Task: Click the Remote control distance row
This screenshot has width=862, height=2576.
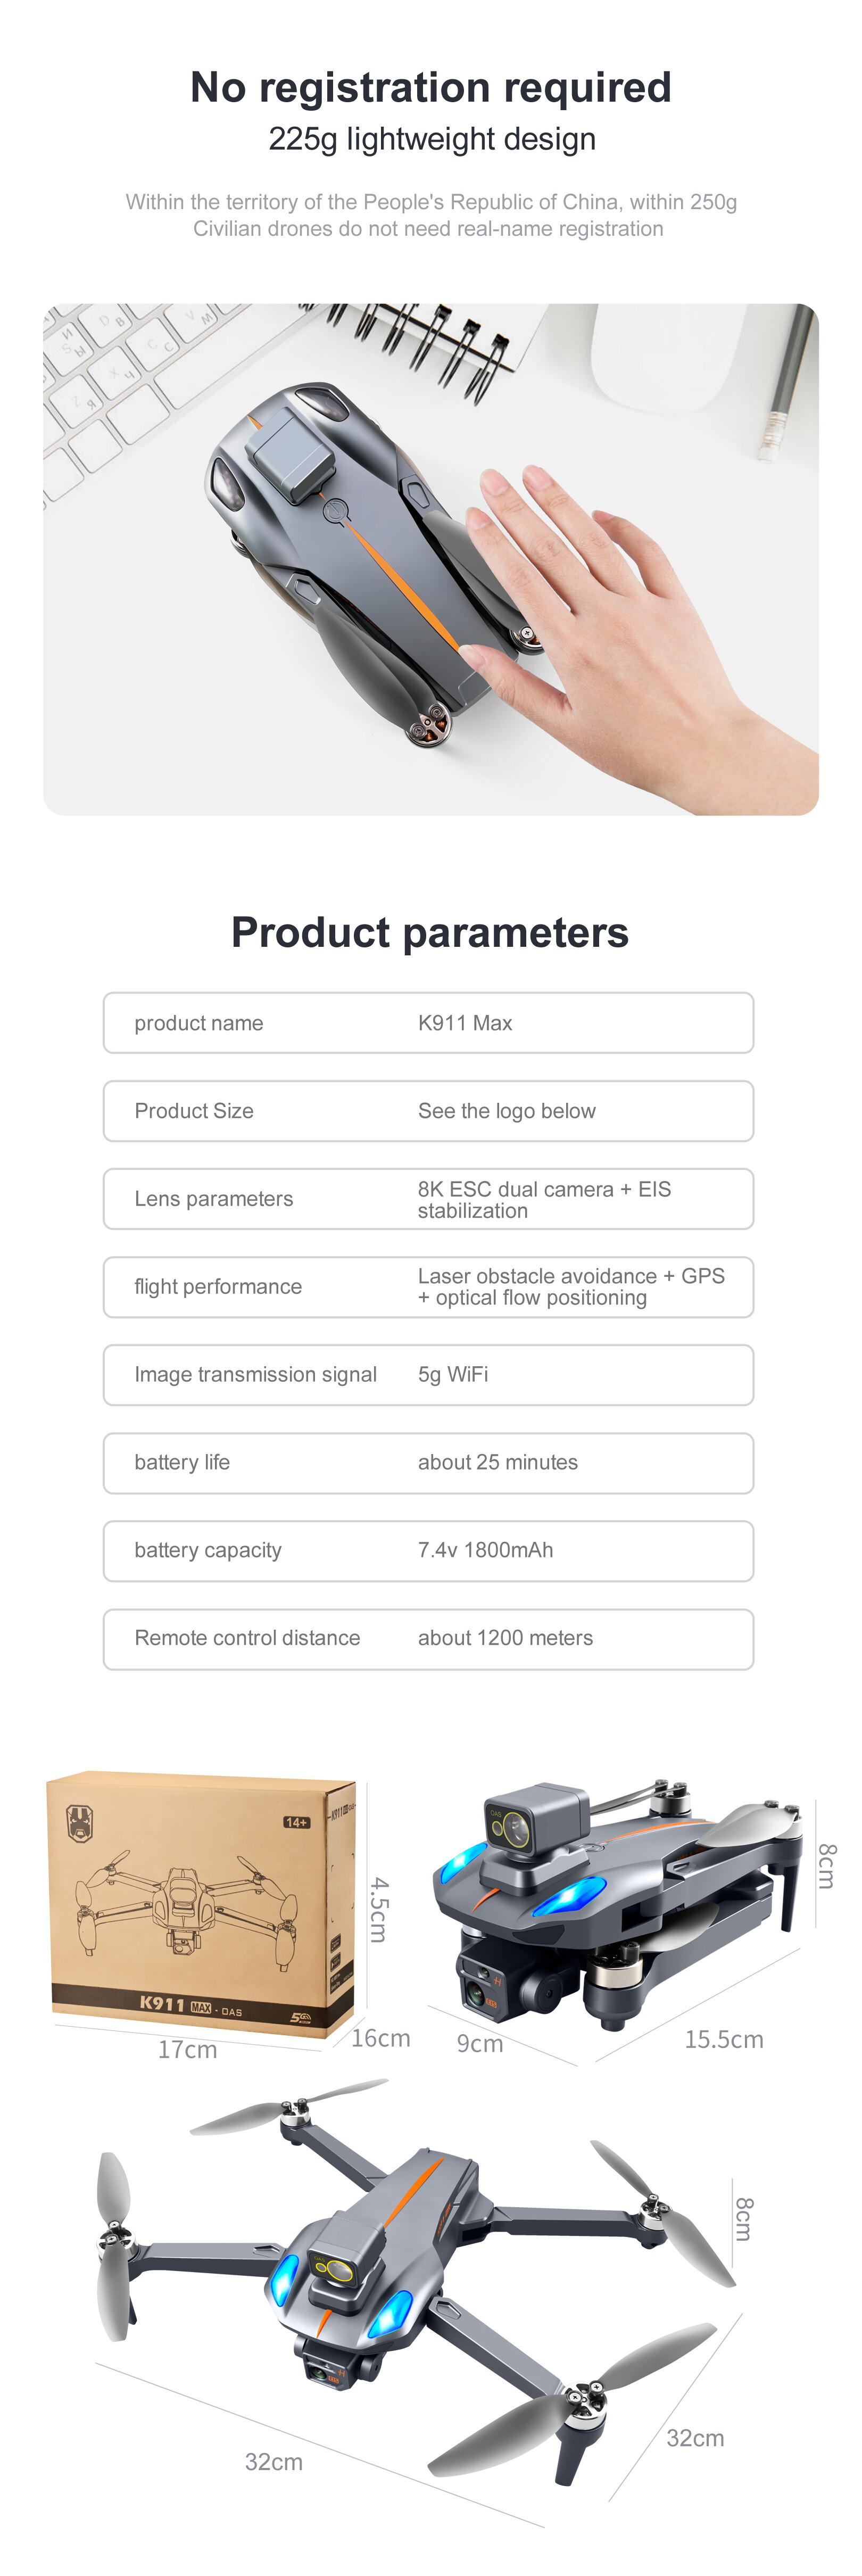Action: 428,1639
